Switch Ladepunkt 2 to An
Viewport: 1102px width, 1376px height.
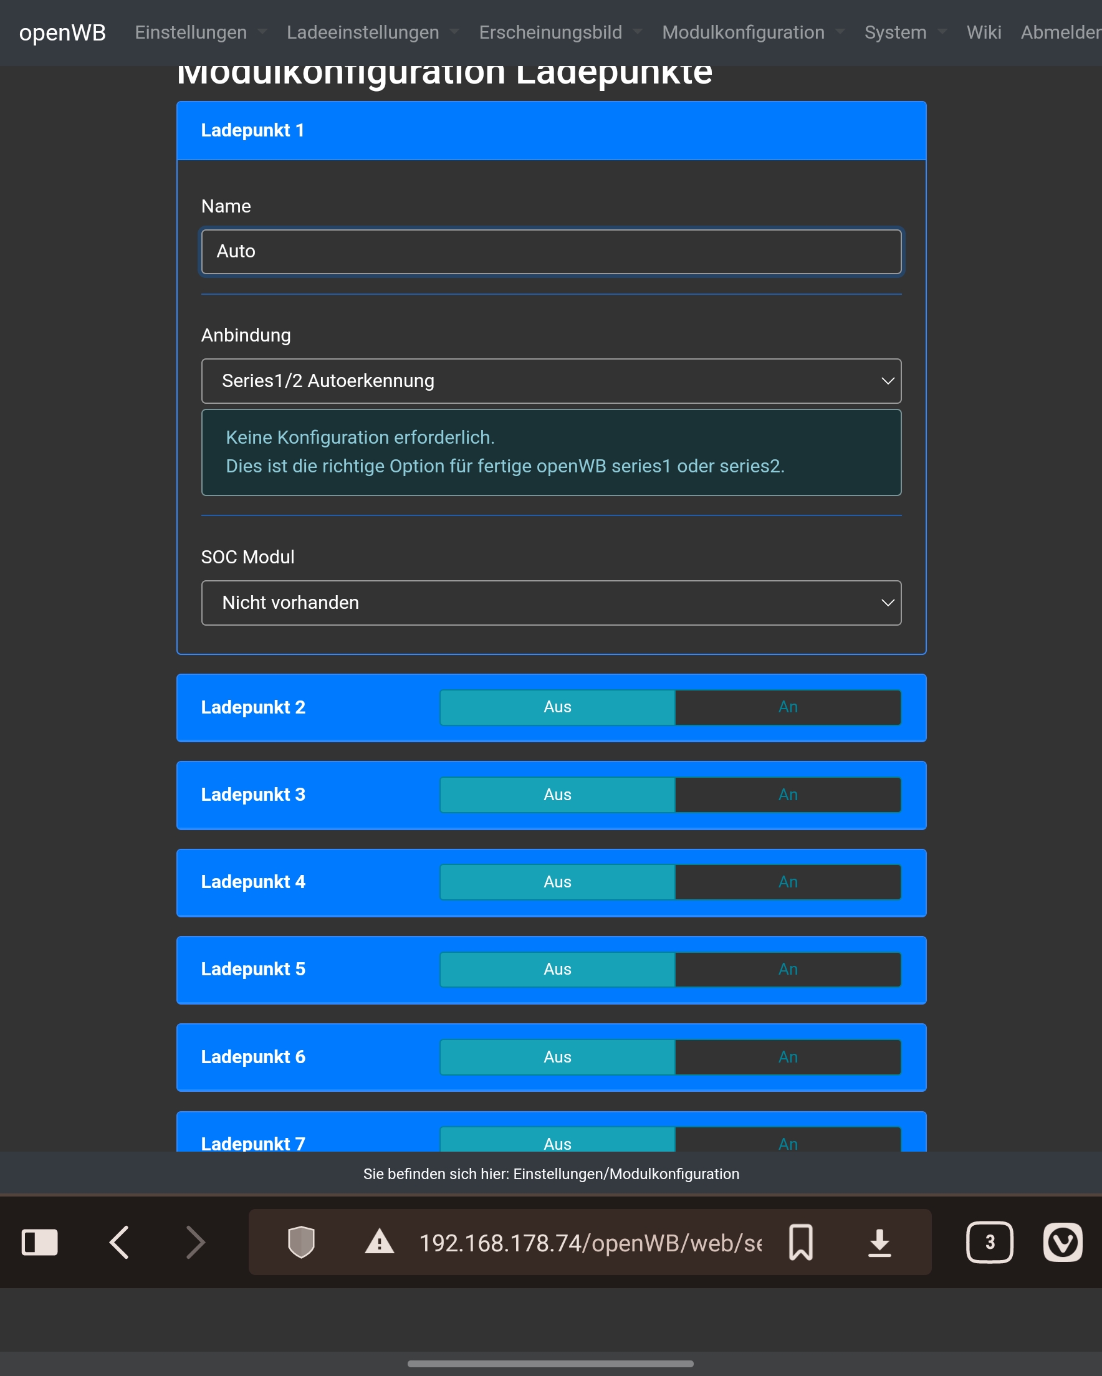coord(788,707)
